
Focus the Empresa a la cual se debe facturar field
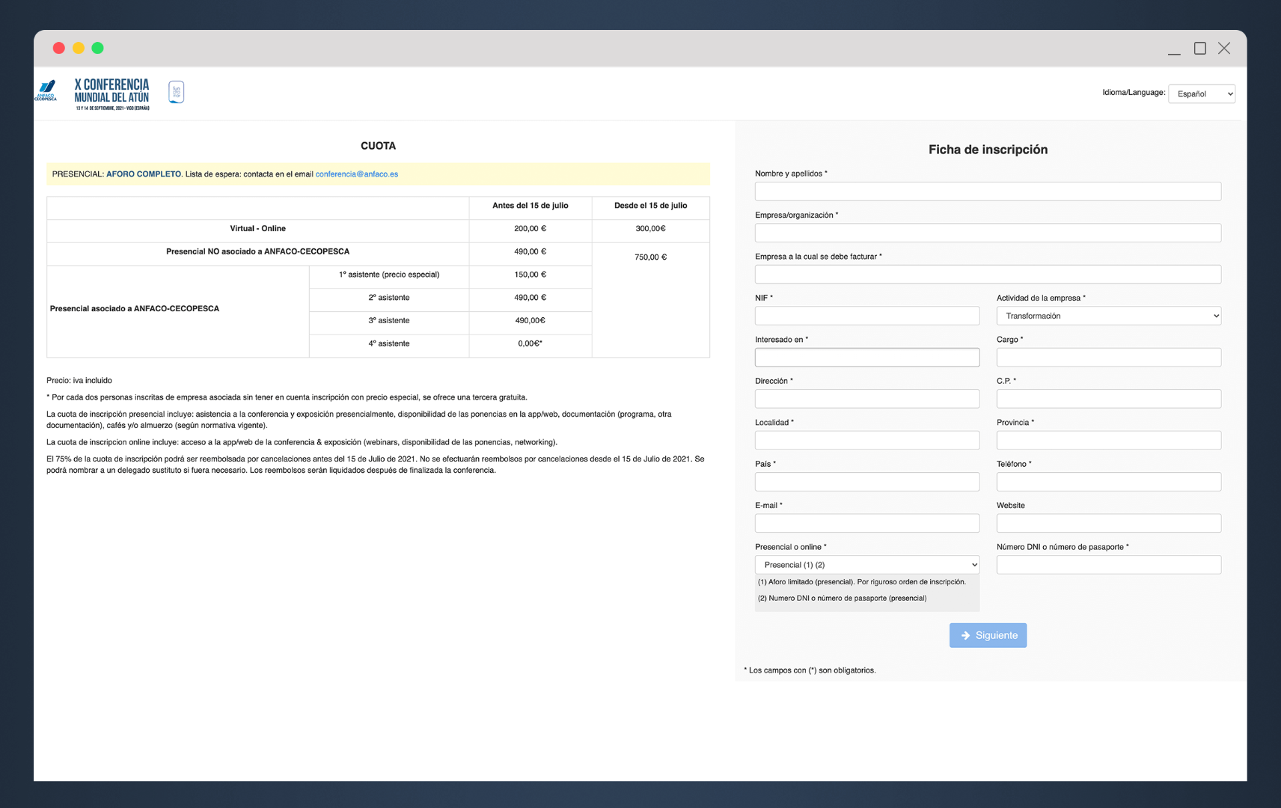click(x=988, y=275)
